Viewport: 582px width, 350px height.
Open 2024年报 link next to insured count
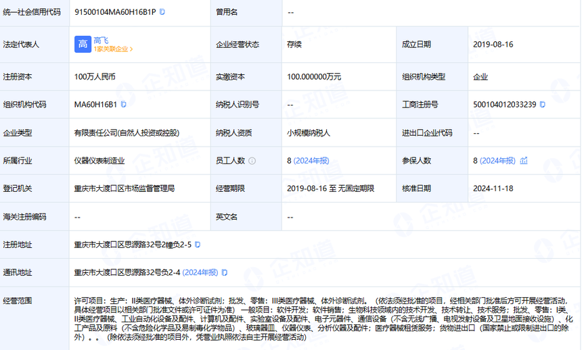497,161
